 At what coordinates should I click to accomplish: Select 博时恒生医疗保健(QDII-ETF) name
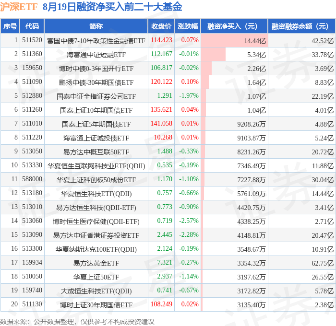(96, 221)
